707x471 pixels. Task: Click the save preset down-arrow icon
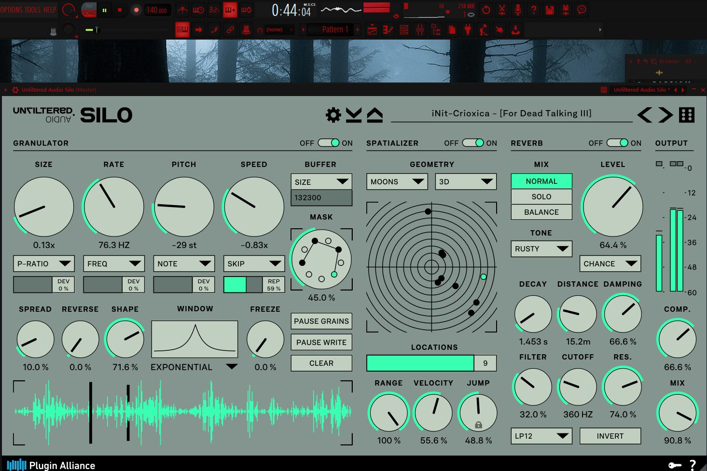(x=354, y=115)
